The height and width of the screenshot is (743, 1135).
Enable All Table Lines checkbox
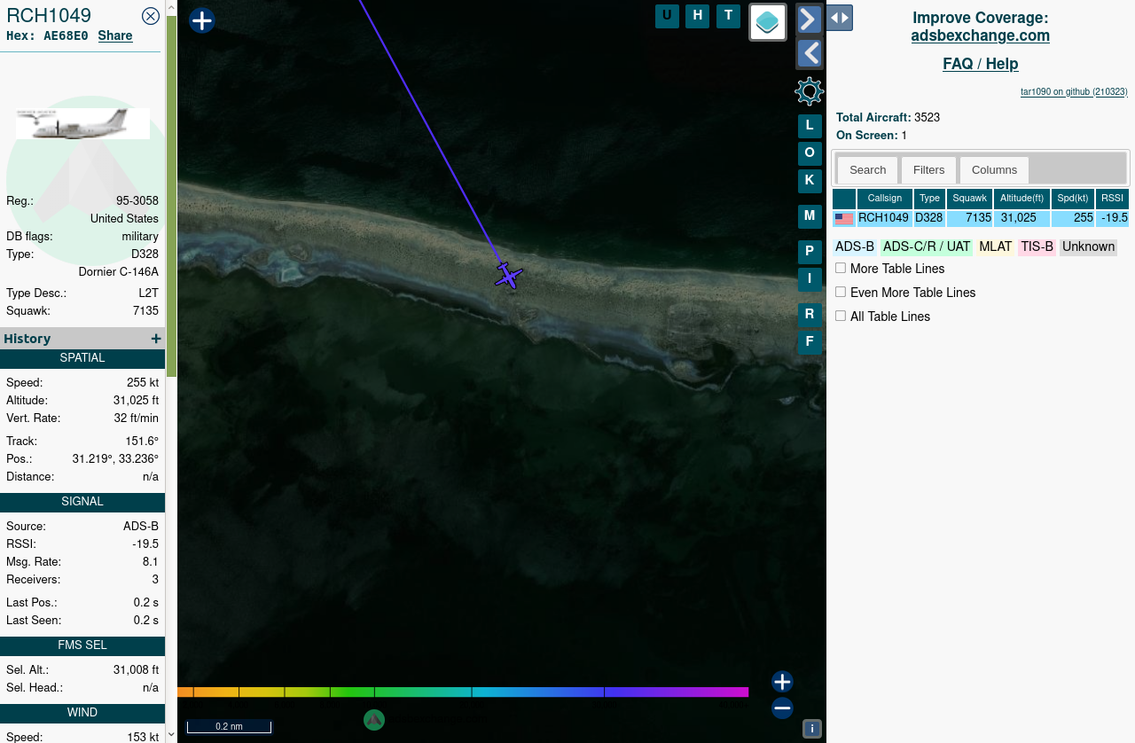point(841,316)
